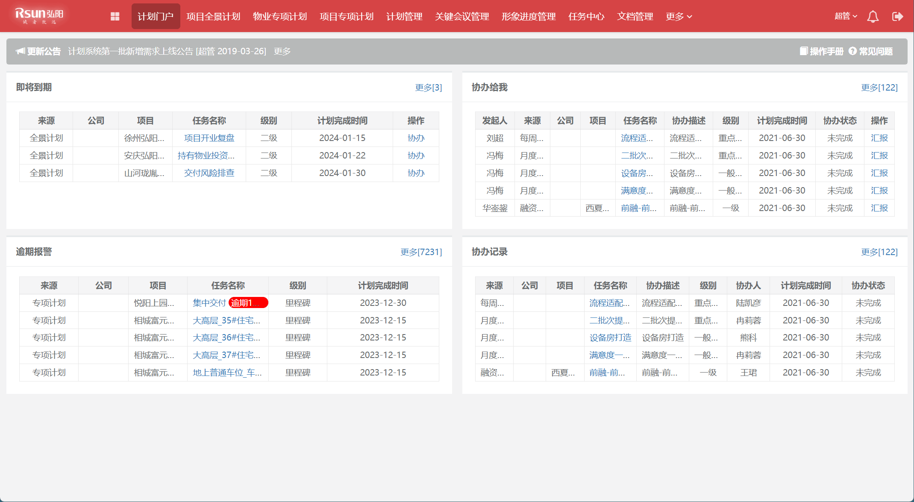Click the grid apps icon in header
The image size is (914, 502).
[x=115, y=16]
